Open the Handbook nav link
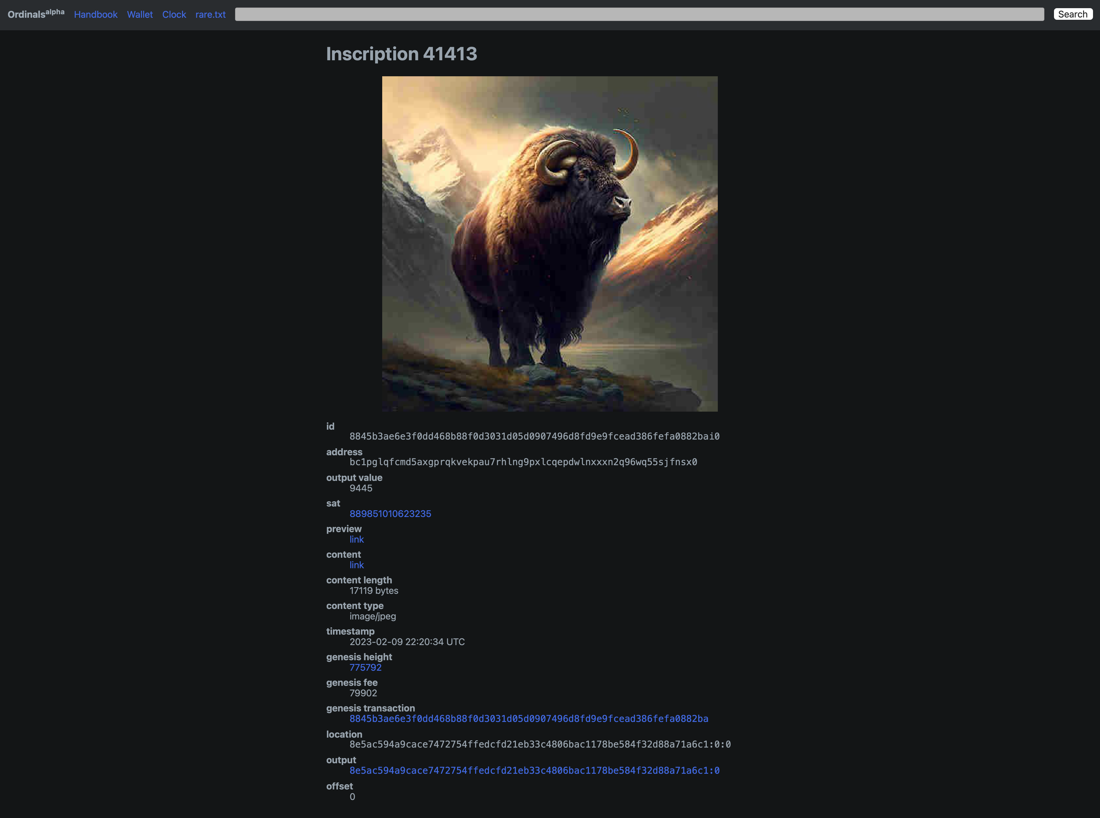The height and width of the screenshot is (818, 1100). pyautogui.click(x=96, y=14)
